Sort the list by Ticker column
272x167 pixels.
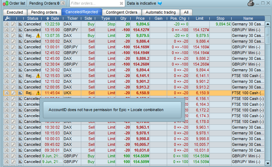click(72, 18)
